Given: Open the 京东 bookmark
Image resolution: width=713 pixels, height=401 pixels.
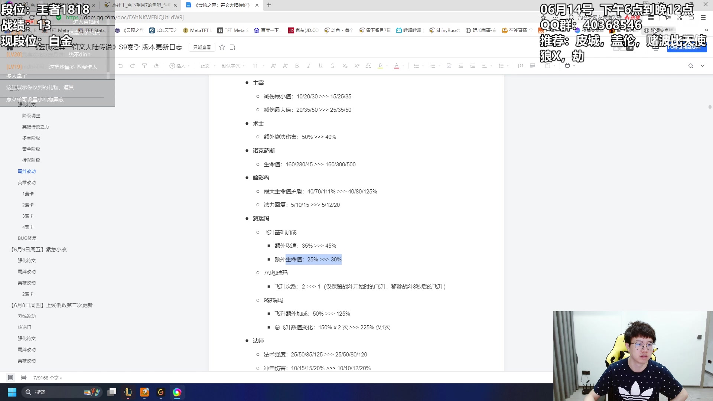Looking at the screenshot, I should coord(303,30).
